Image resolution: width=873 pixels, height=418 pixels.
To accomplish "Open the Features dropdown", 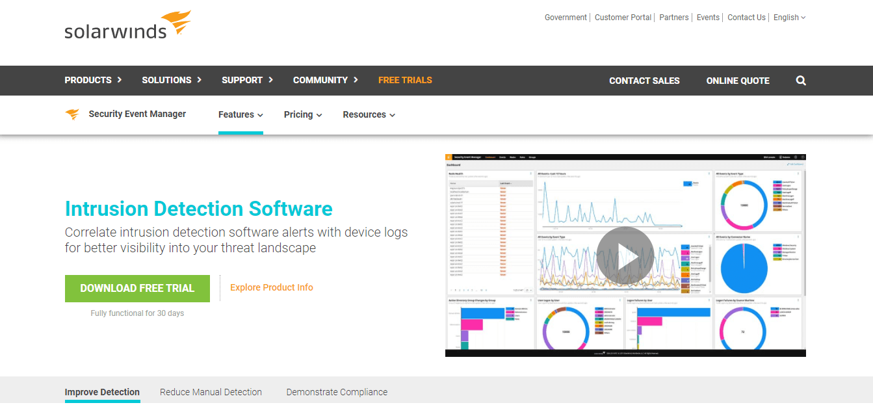I will pos(241,114).
